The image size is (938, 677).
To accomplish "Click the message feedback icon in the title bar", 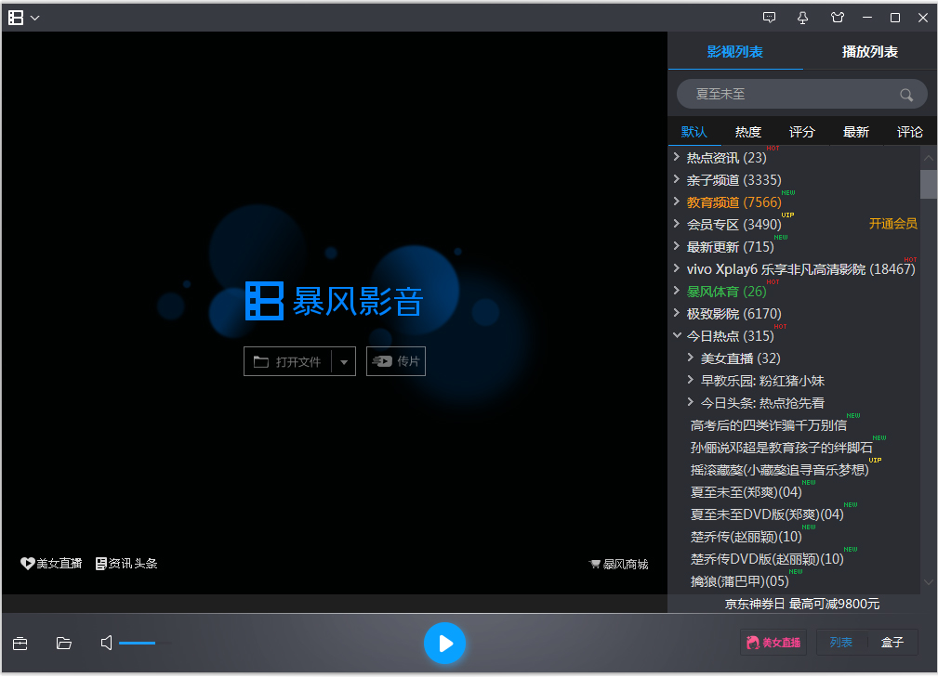I will tap(769, 17).
